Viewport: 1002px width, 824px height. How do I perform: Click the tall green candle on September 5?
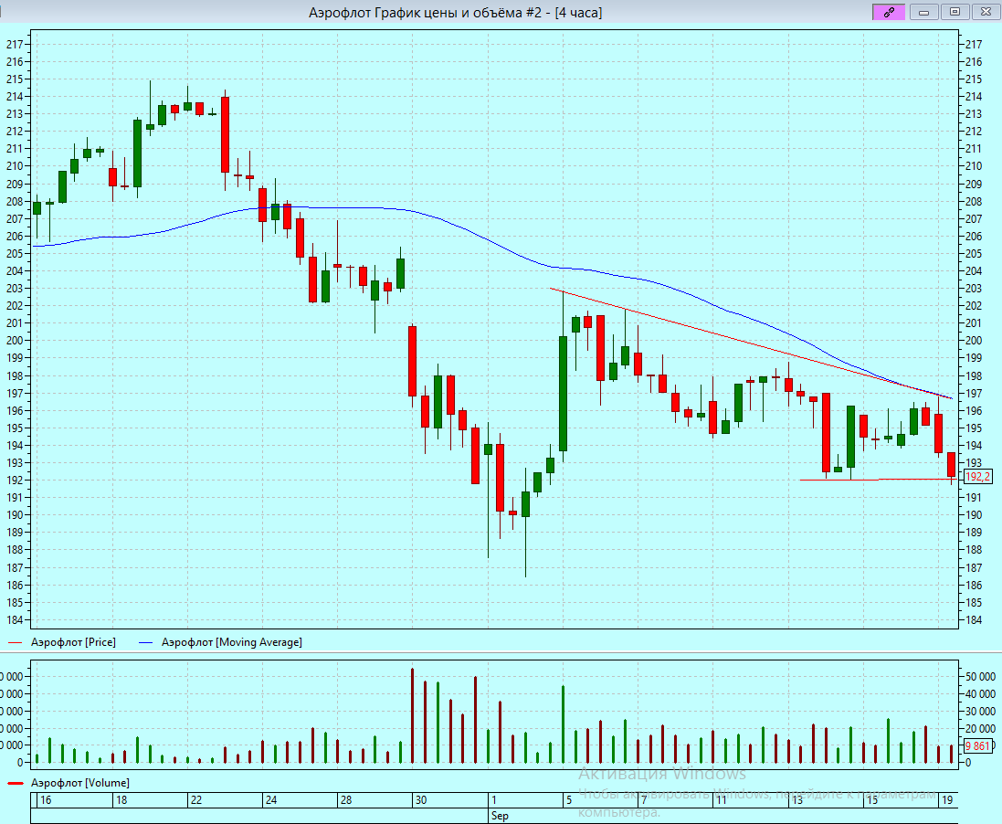563,393
